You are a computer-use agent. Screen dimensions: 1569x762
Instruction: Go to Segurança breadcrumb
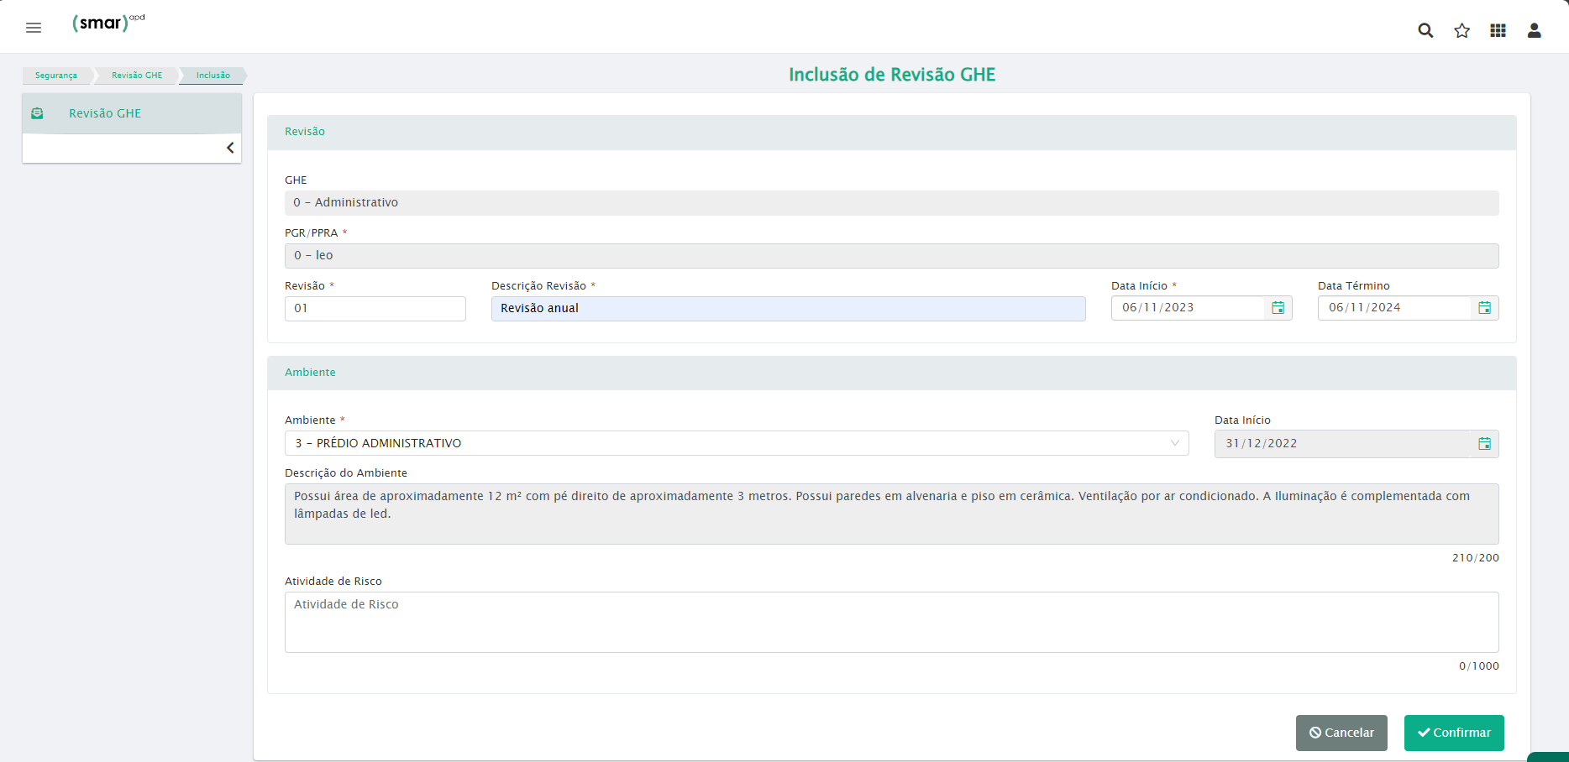click(x=55, y=76)
